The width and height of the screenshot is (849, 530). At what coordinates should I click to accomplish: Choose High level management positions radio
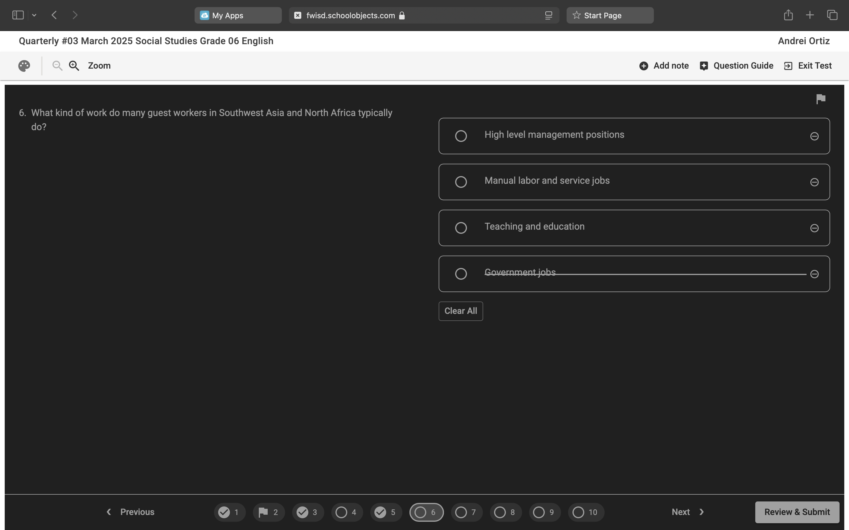(461, 136)
